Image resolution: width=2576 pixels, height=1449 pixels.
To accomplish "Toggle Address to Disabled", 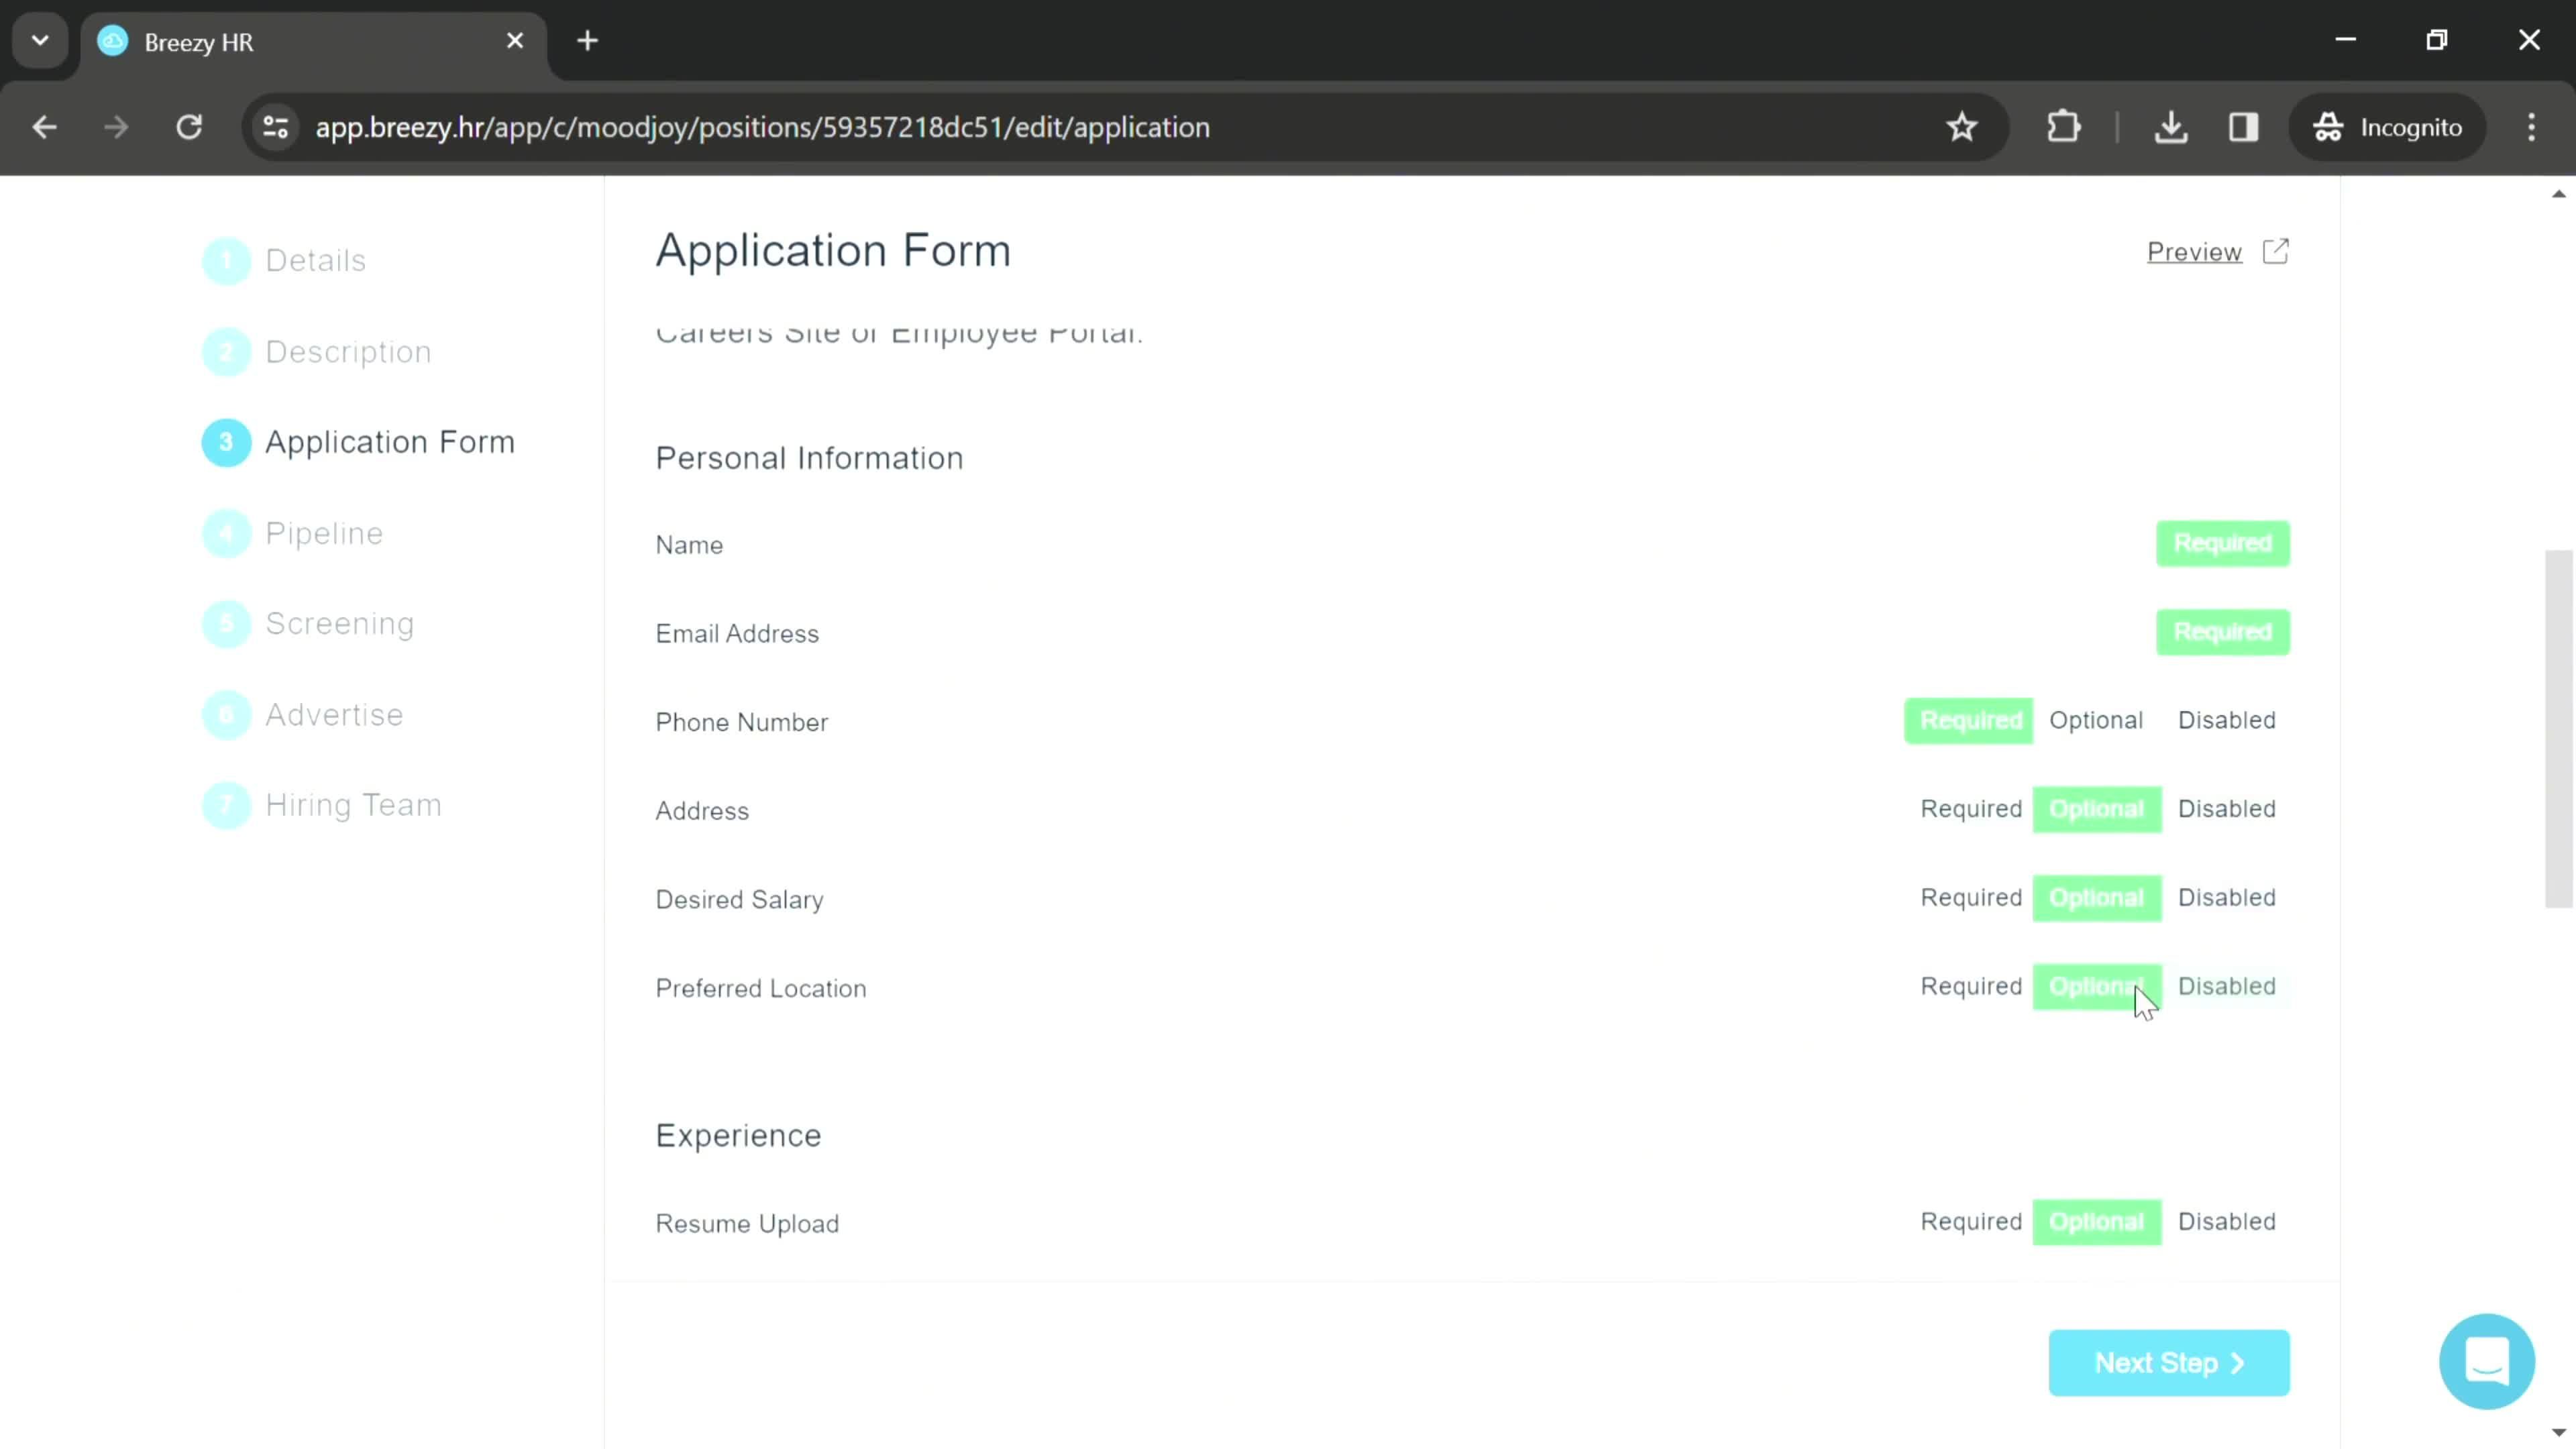I will (2227, 808).
